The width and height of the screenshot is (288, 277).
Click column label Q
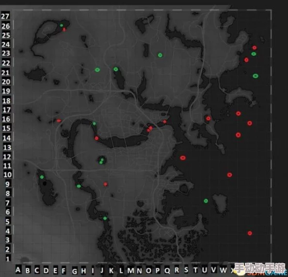[167, 271]
